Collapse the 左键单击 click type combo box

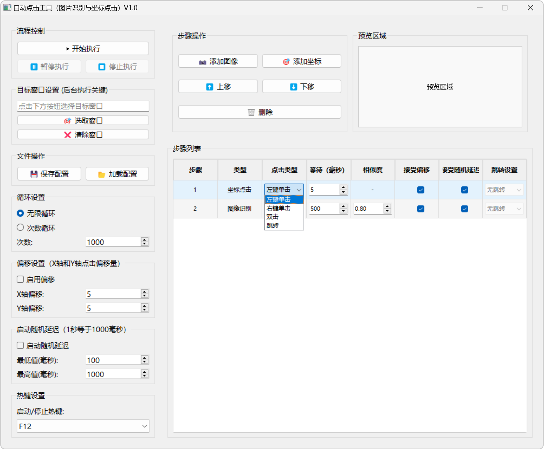[x=284, y=190]
